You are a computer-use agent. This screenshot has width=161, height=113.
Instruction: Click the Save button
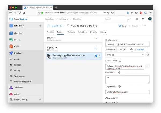122,26
